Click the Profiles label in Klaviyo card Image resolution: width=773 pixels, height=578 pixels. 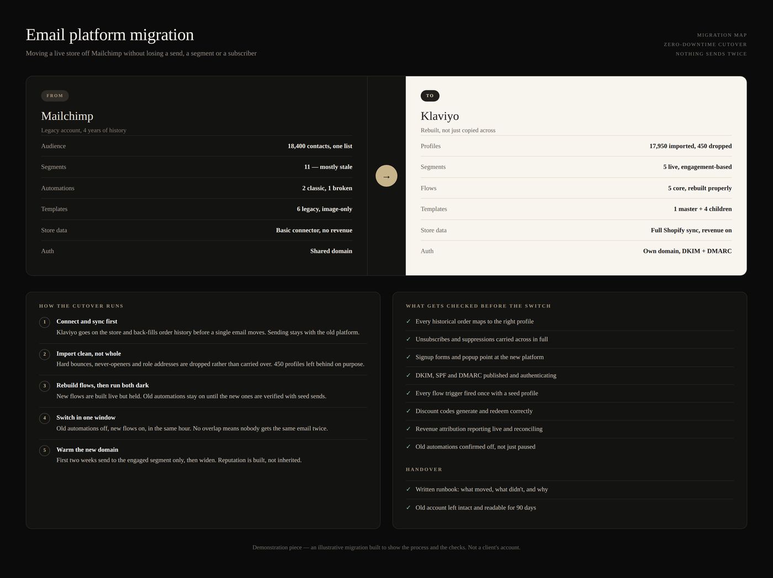coord(431,146)
